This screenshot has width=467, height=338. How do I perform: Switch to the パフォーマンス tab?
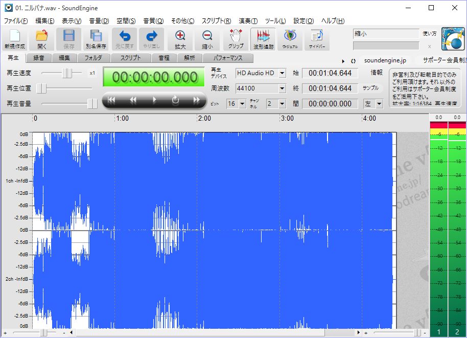point(228,58)
